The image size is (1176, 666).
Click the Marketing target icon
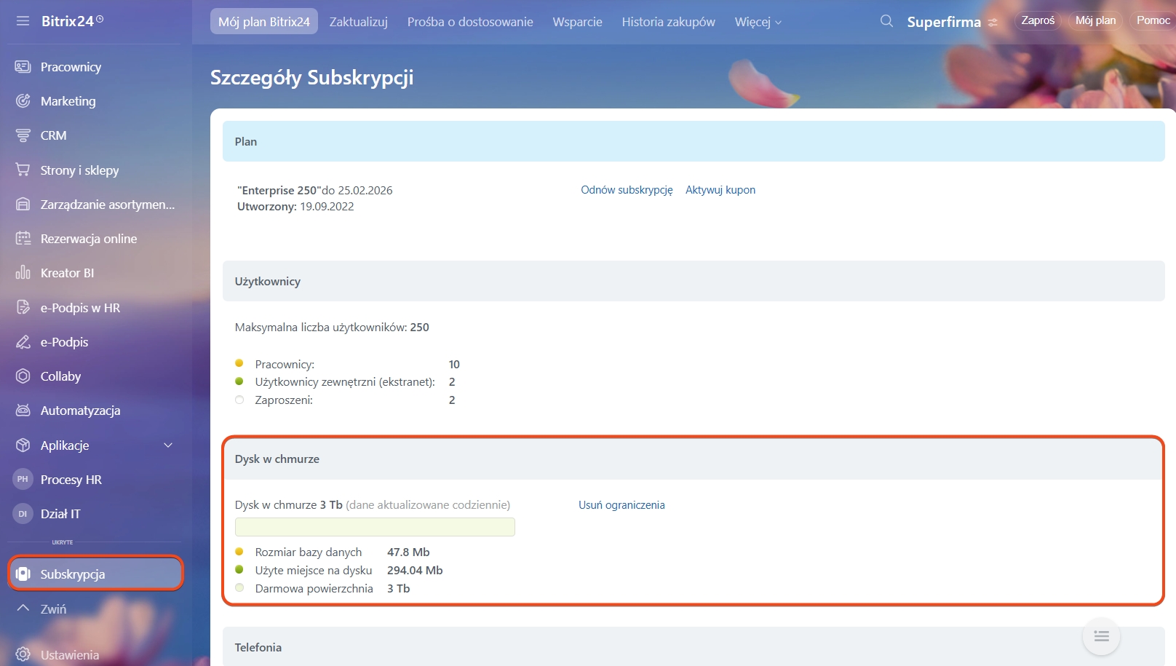[x=23, y=101]
